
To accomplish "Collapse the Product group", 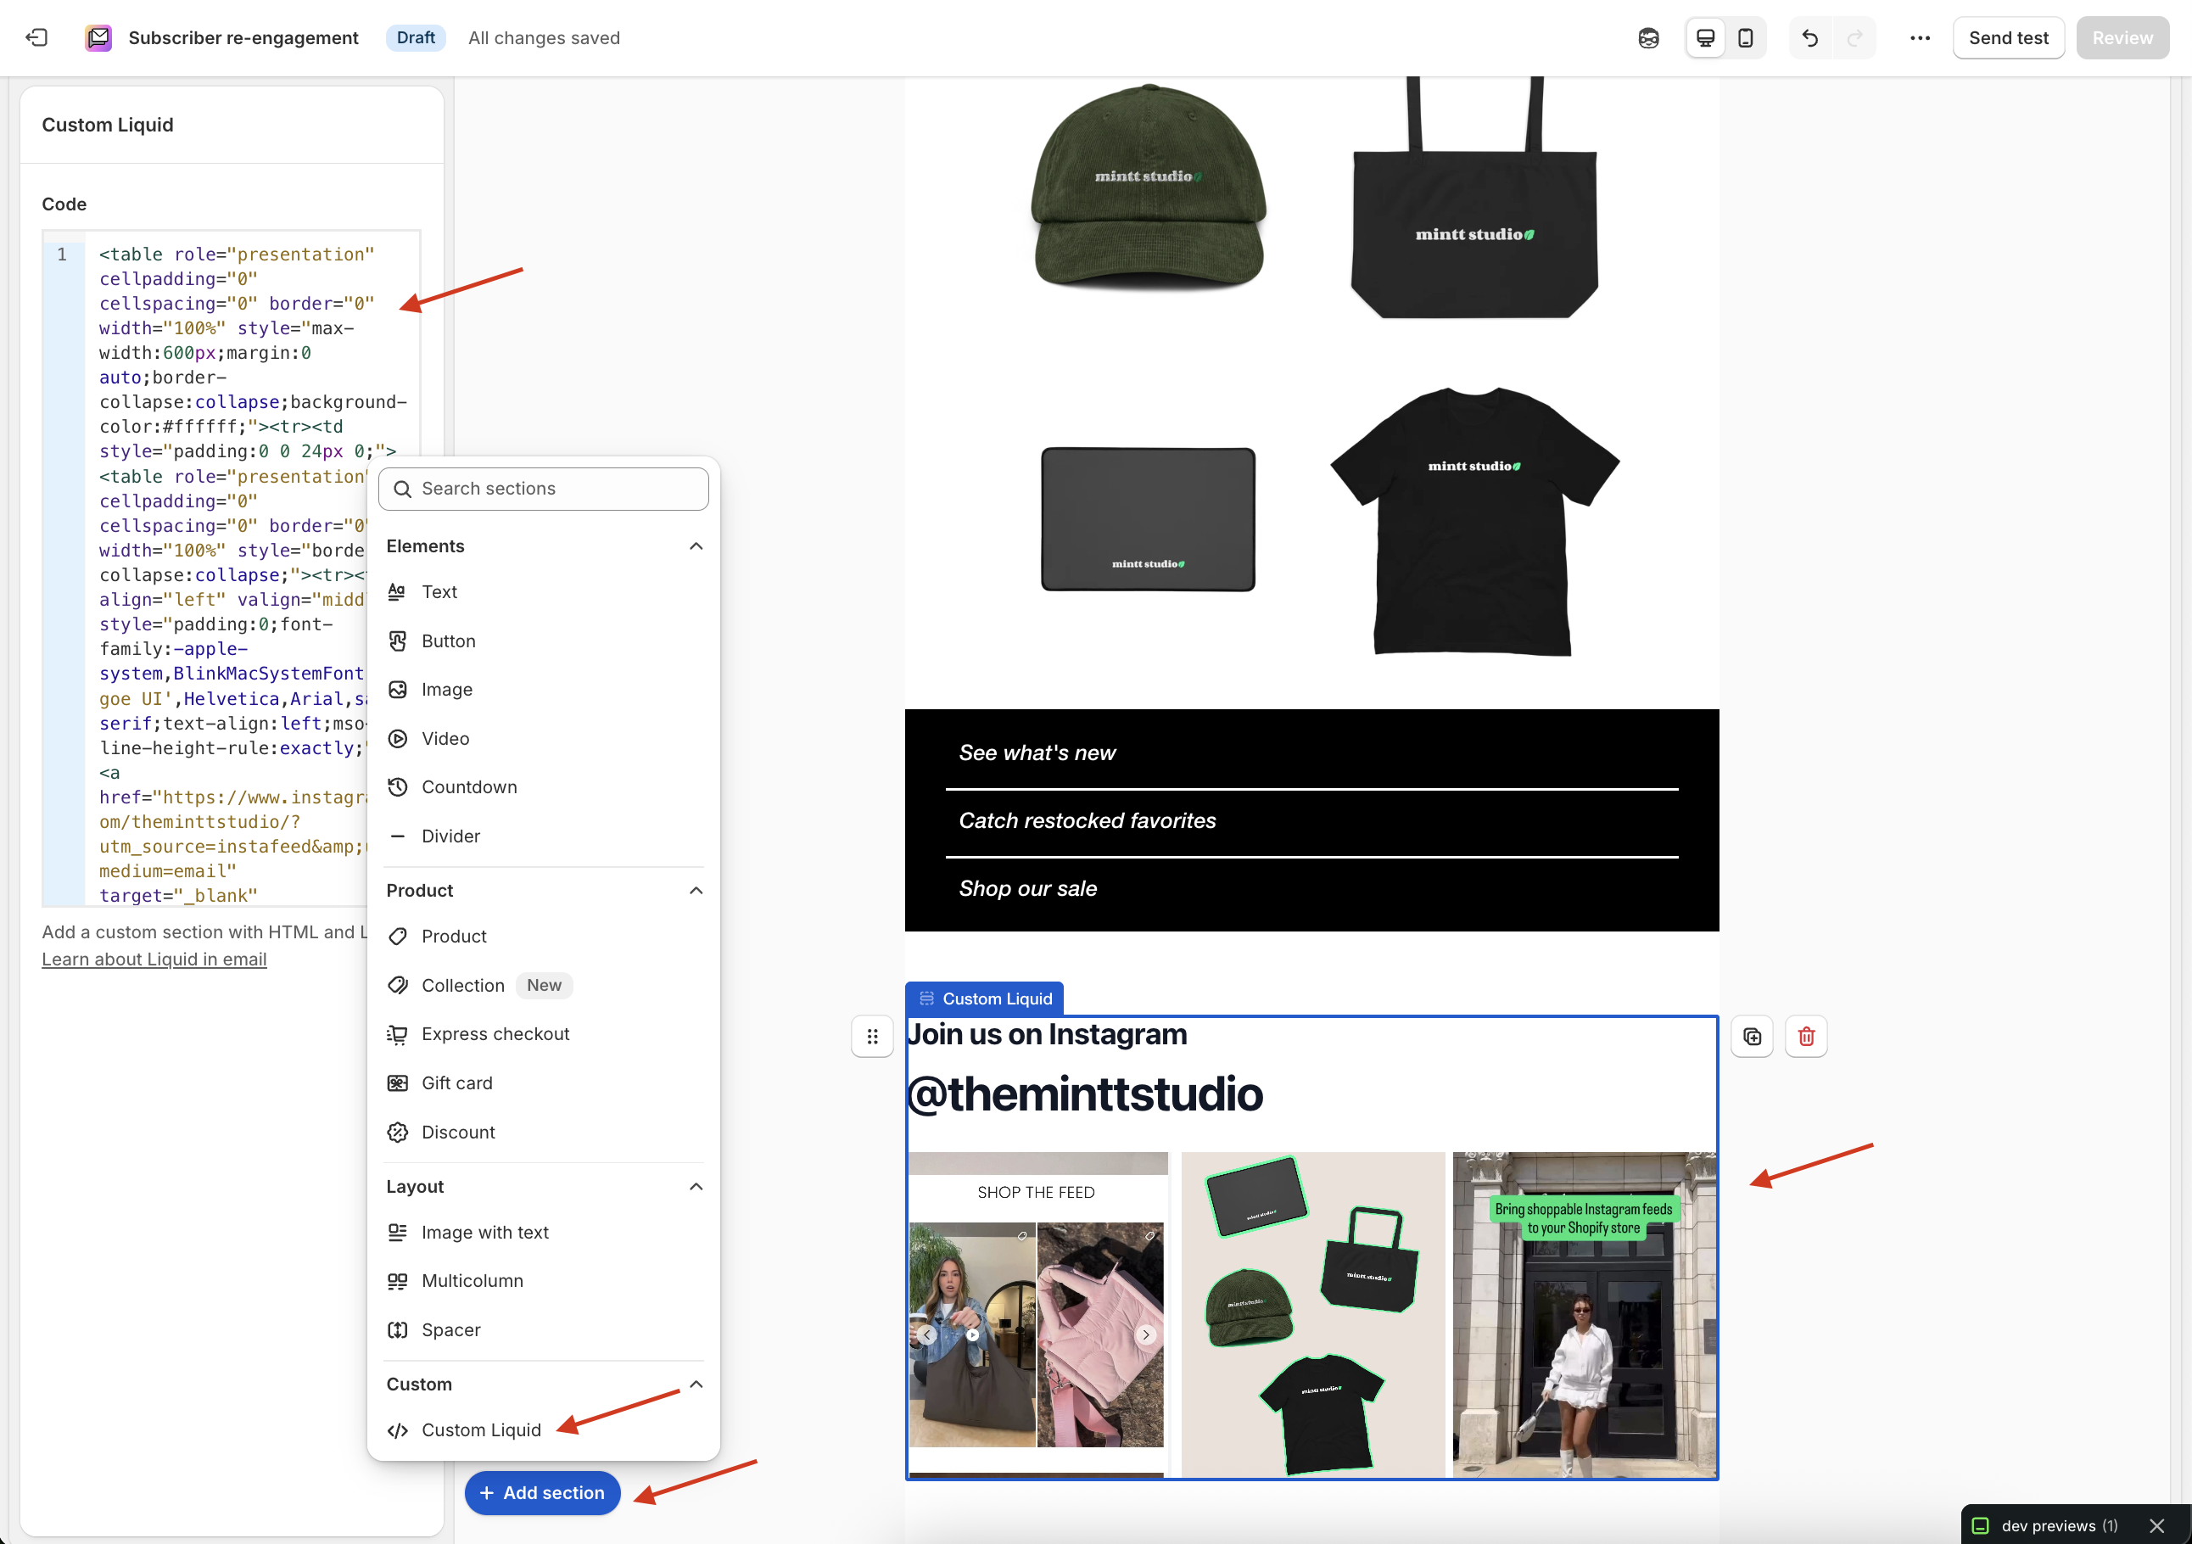I will 696,891.
